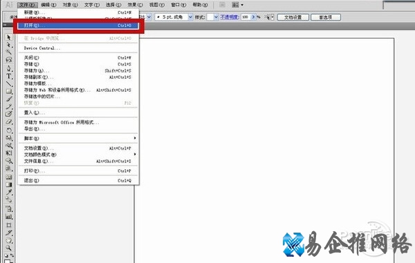Choose Device Central menu item
Screen dimensions: 415x263
[78, 48]
